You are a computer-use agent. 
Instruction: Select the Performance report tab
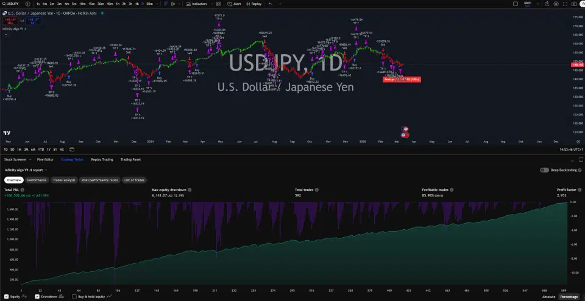coord(37,181)
